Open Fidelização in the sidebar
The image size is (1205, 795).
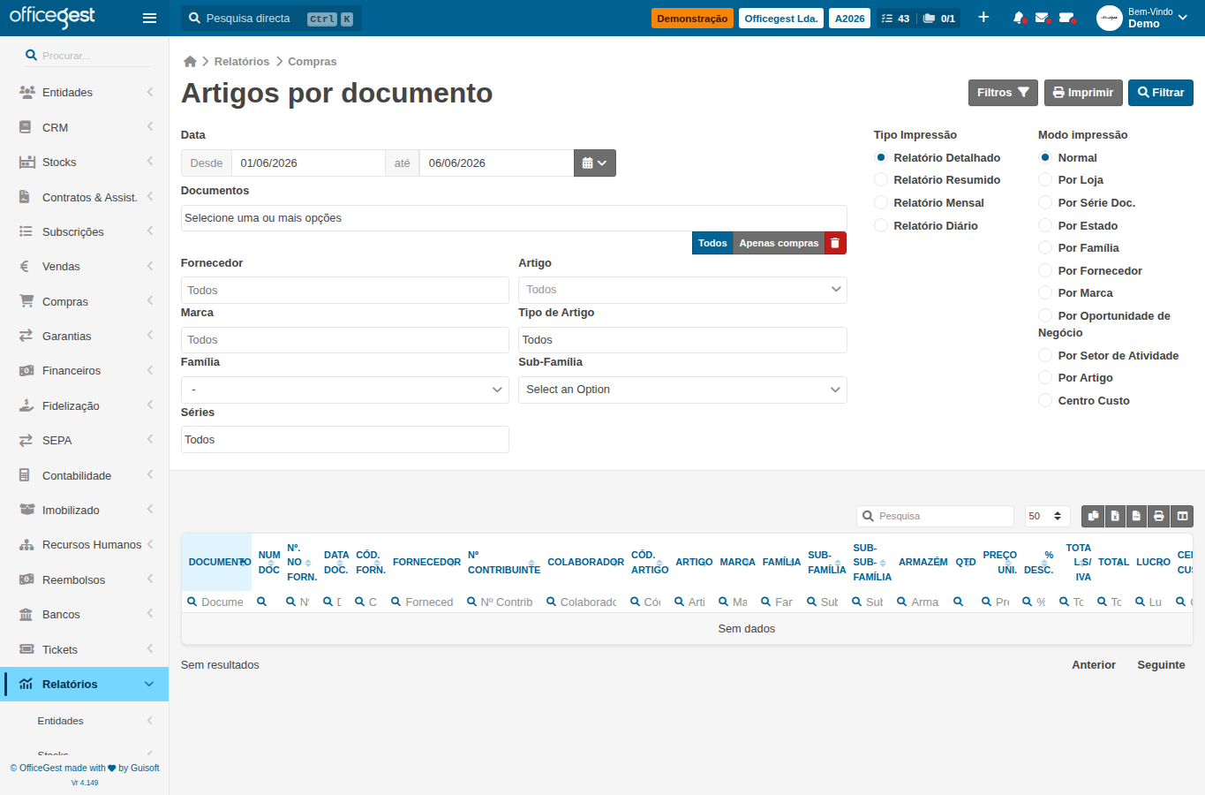pos(85,406)
